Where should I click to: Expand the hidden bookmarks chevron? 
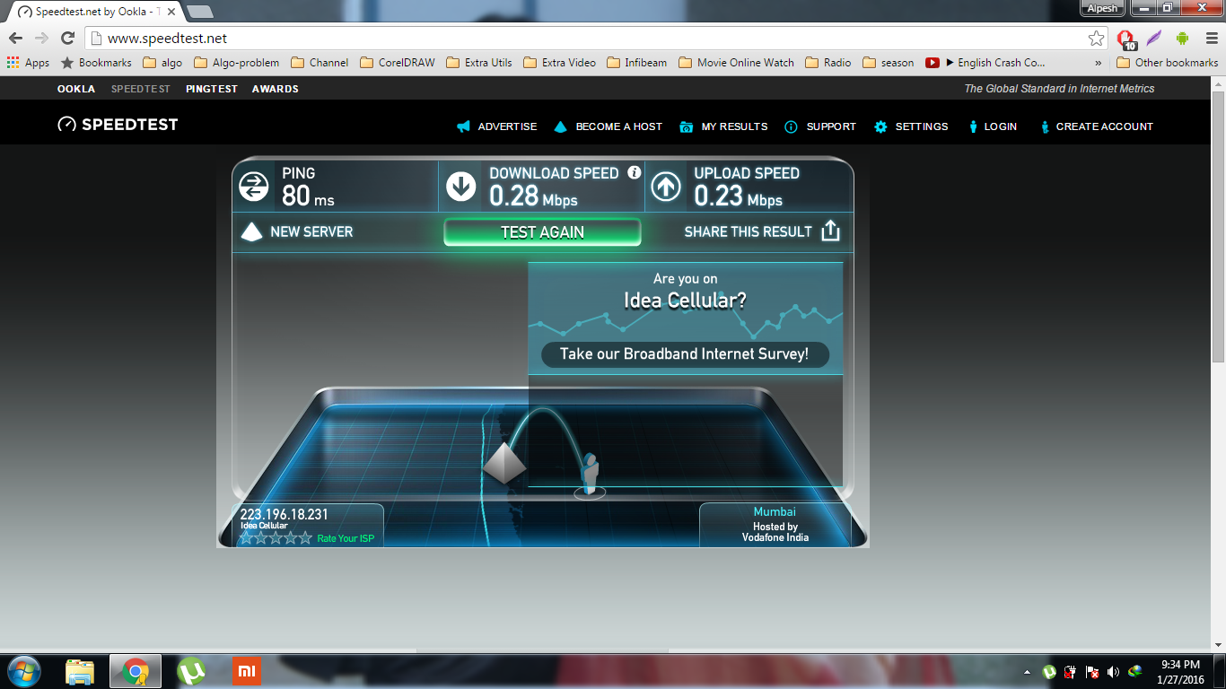point(1098,63)
